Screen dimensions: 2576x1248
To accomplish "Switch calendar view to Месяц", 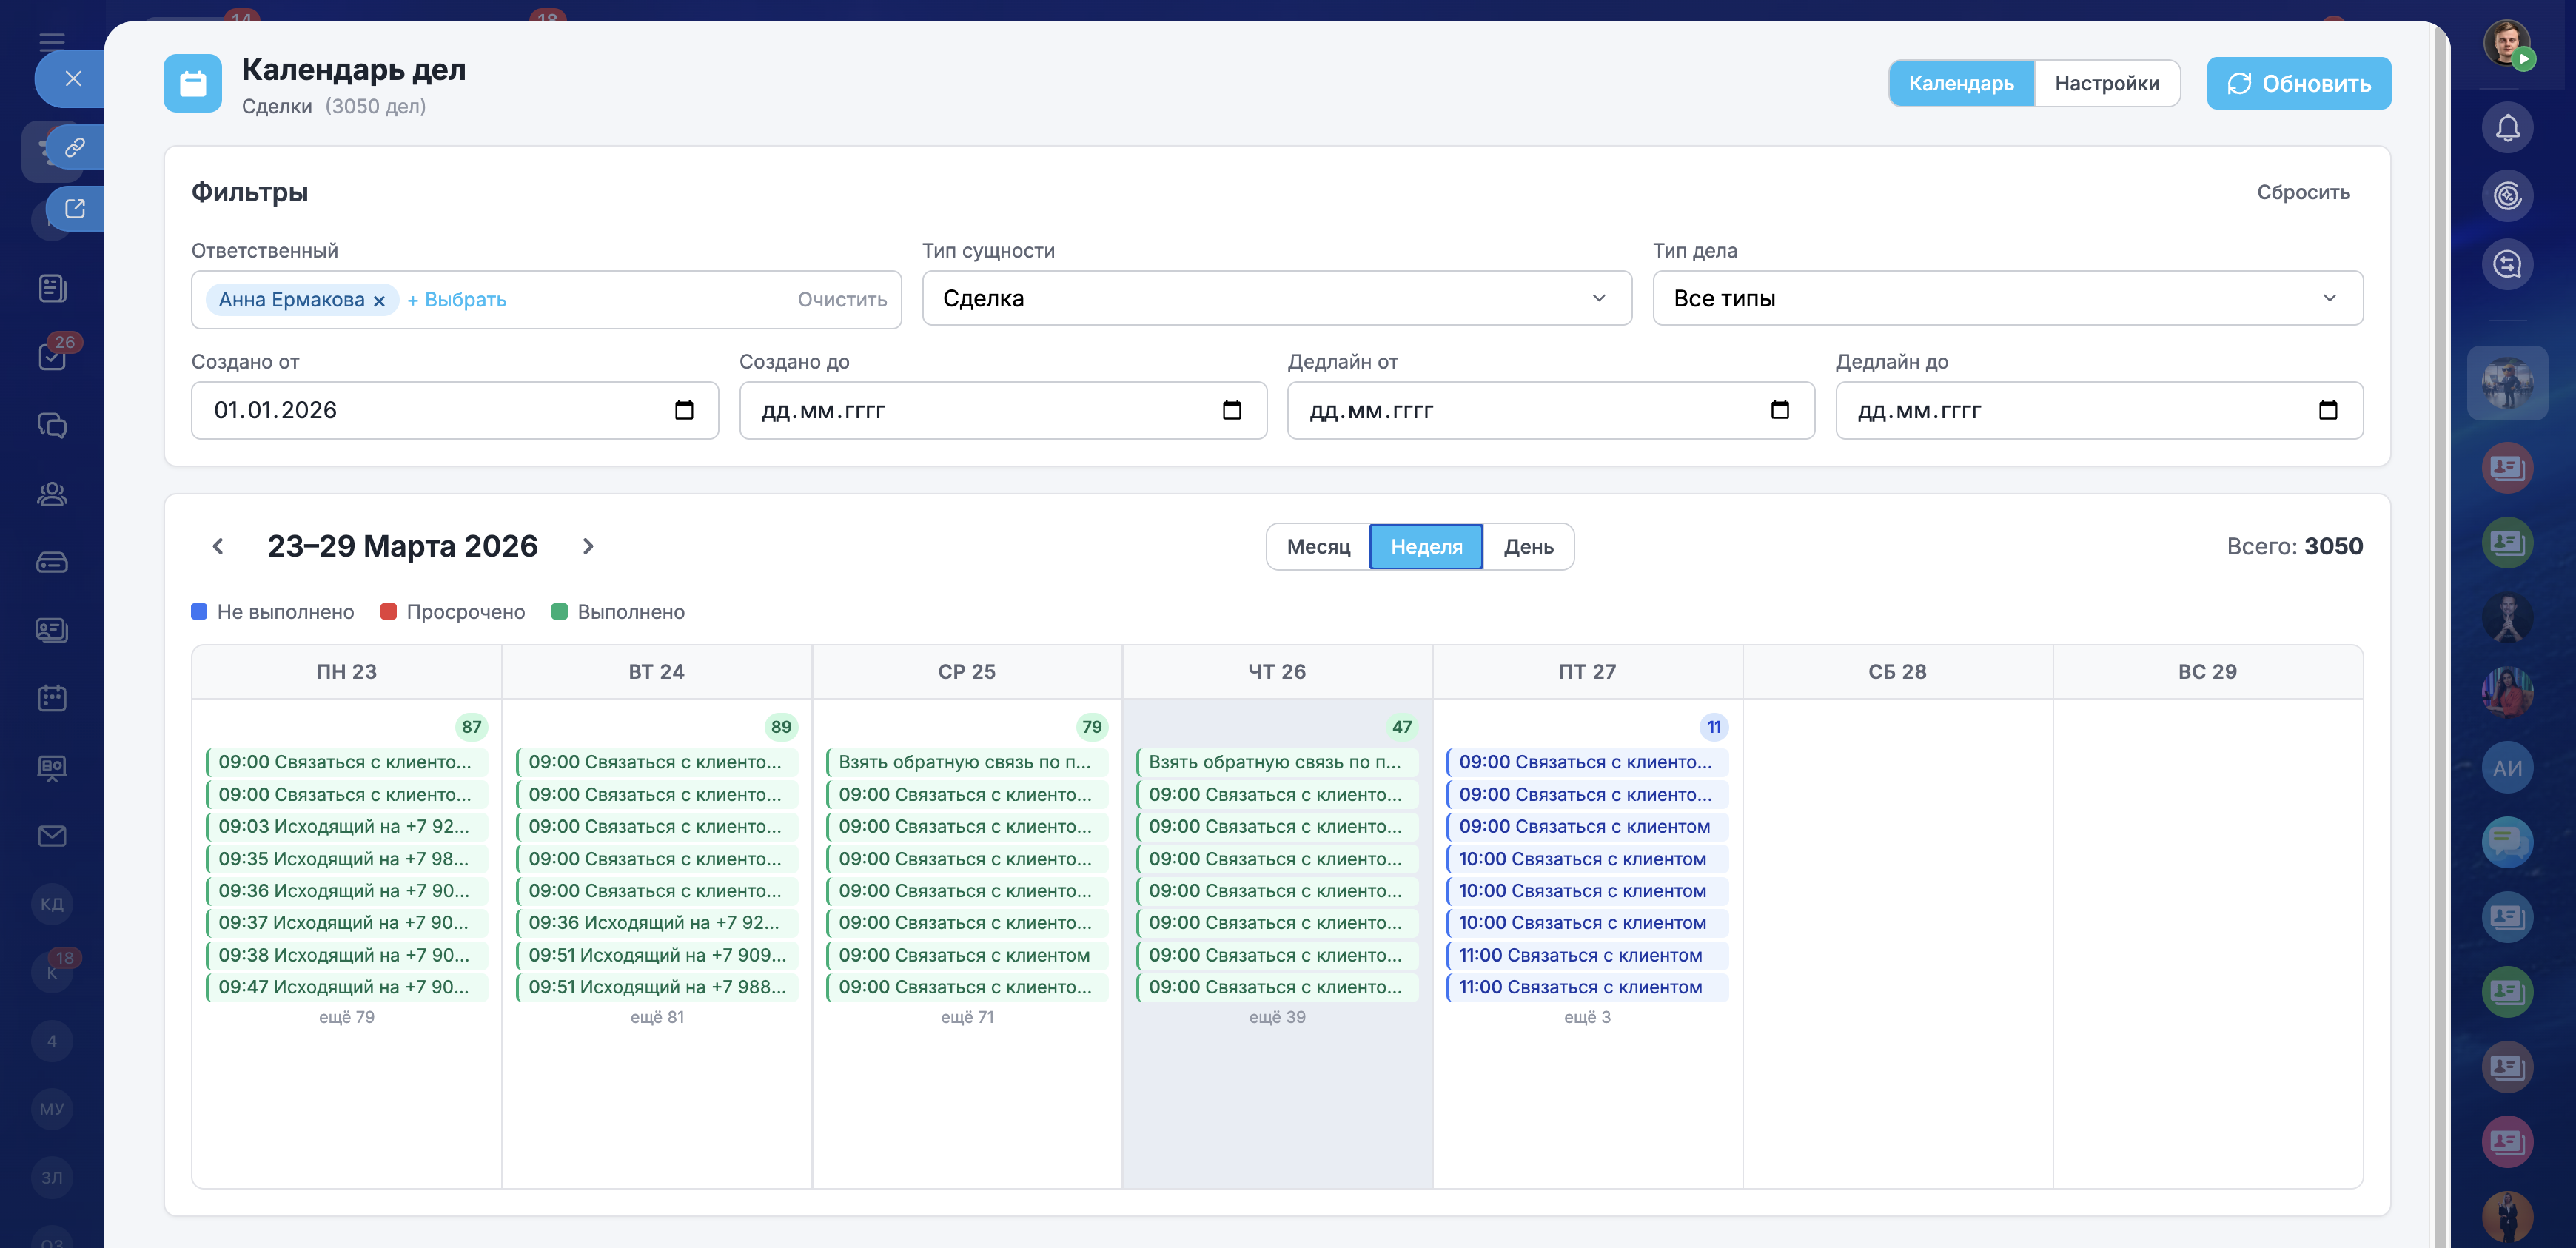I will pos(1317,547).
